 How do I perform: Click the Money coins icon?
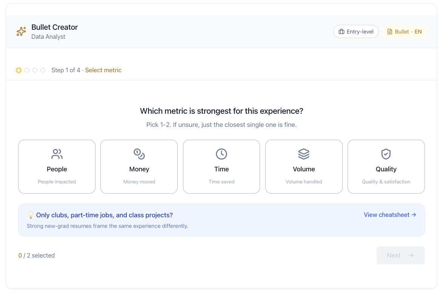[139, 154]
